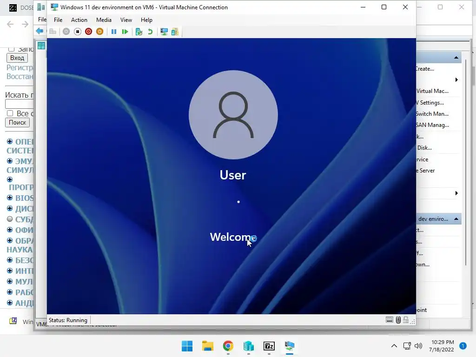Open SAN Manag... action in Hyper-V Manager
This screenshot has height=357, width=476.
click(x=433, y=125)
